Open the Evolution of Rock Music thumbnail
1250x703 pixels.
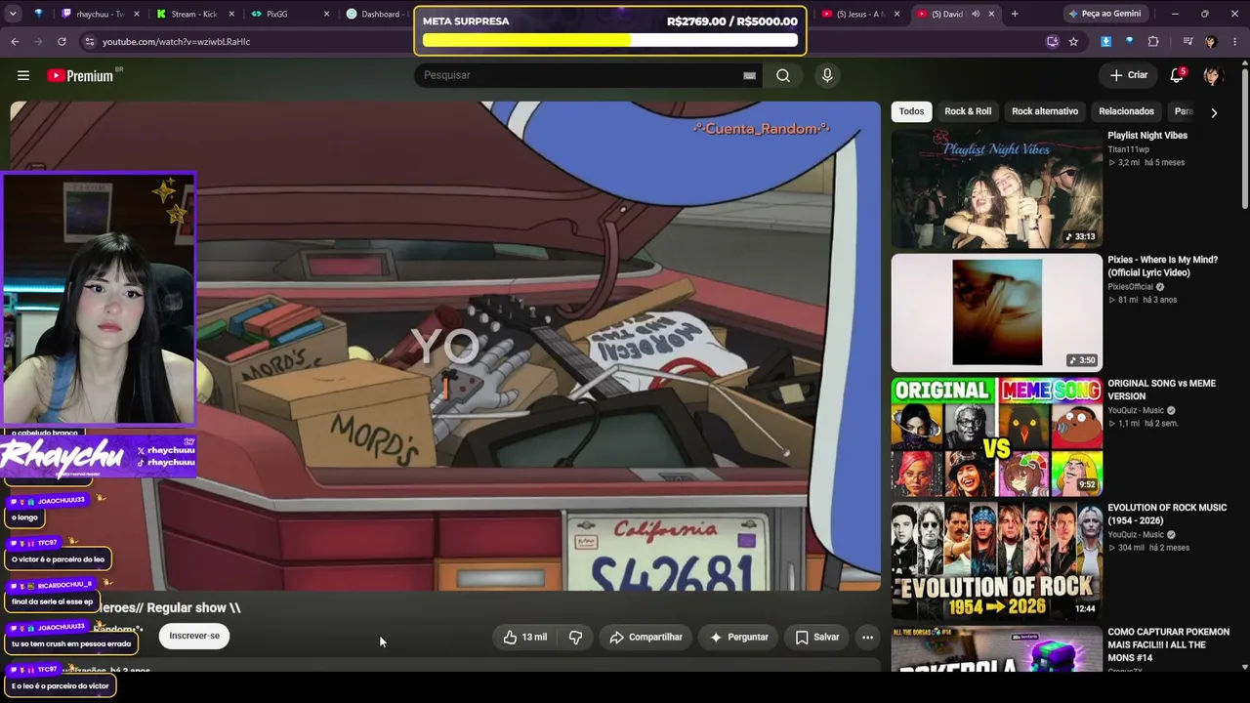[996, 560]
